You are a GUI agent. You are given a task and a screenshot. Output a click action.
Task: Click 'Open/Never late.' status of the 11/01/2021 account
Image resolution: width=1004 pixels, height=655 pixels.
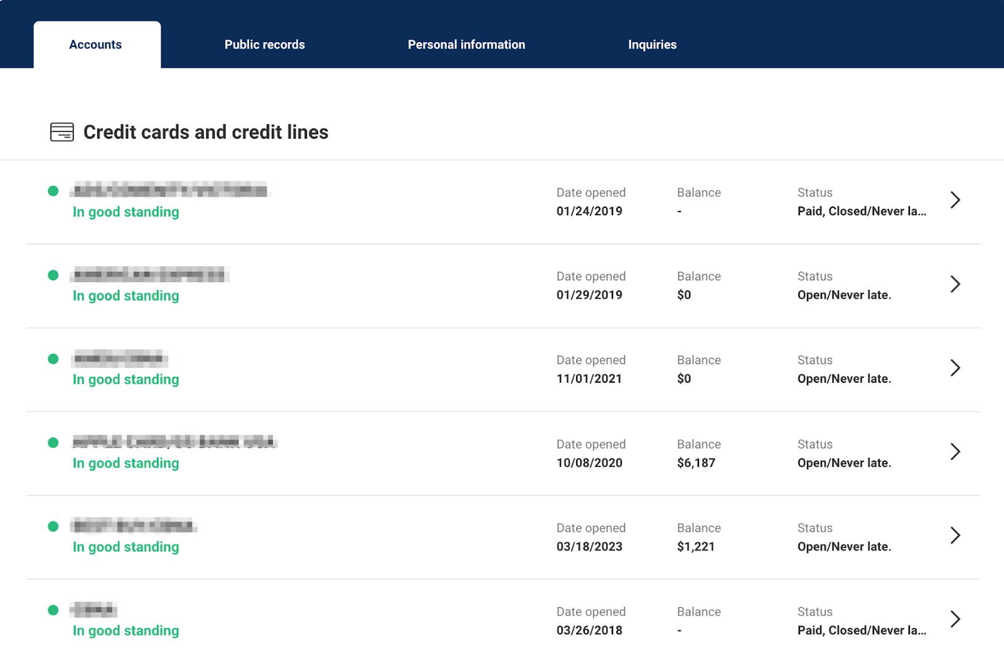[844, 379]
